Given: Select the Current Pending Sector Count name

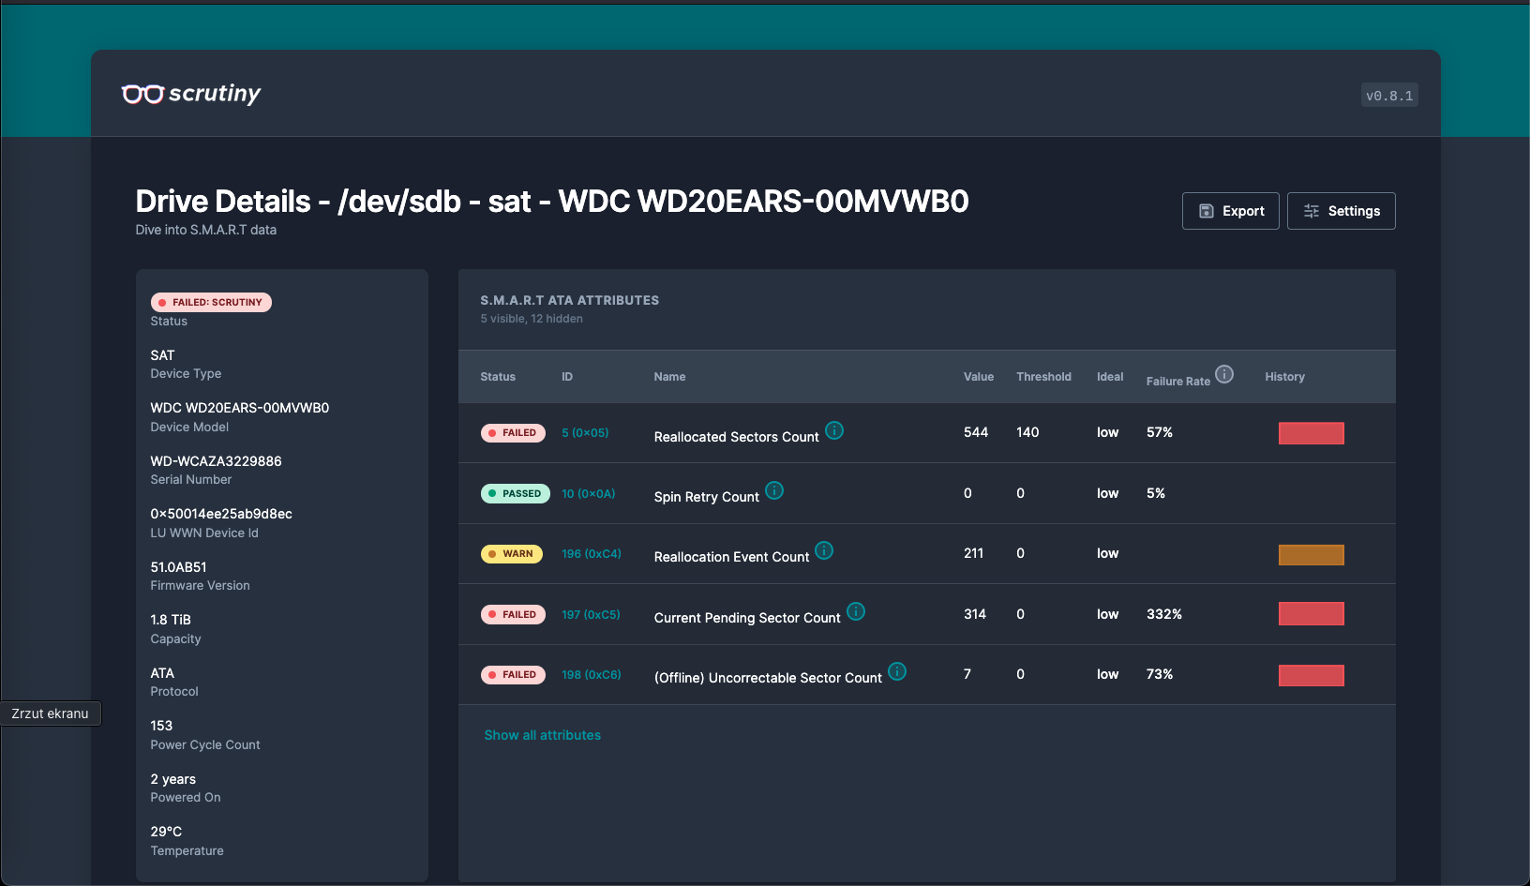Looking at the screenshot, I should coord(747,618).
